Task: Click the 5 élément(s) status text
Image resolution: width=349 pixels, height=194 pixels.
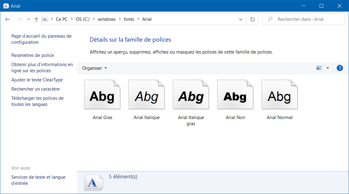Action: 123,177
